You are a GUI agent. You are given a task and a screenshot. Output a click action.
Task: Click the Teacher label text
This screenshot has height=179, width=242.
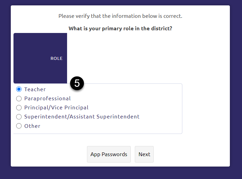pyautogui.click(x=35, y=89)
